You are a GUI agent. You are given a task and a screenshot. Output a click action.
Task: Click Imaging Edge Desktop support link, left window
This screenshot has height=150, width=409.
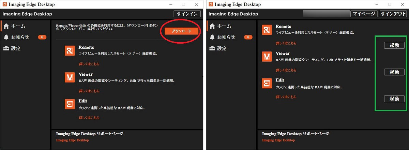click(72, 140)
